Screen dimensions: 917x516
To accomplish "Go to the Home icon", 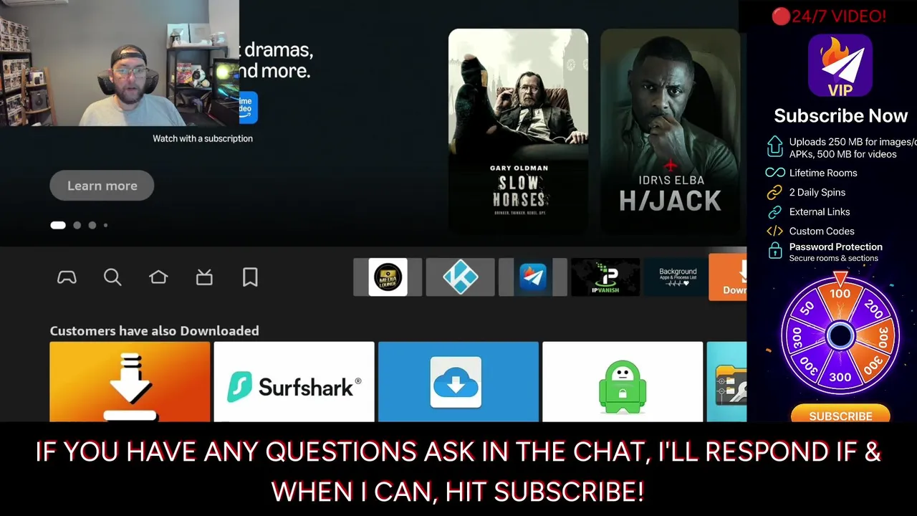I will (158, 277).
